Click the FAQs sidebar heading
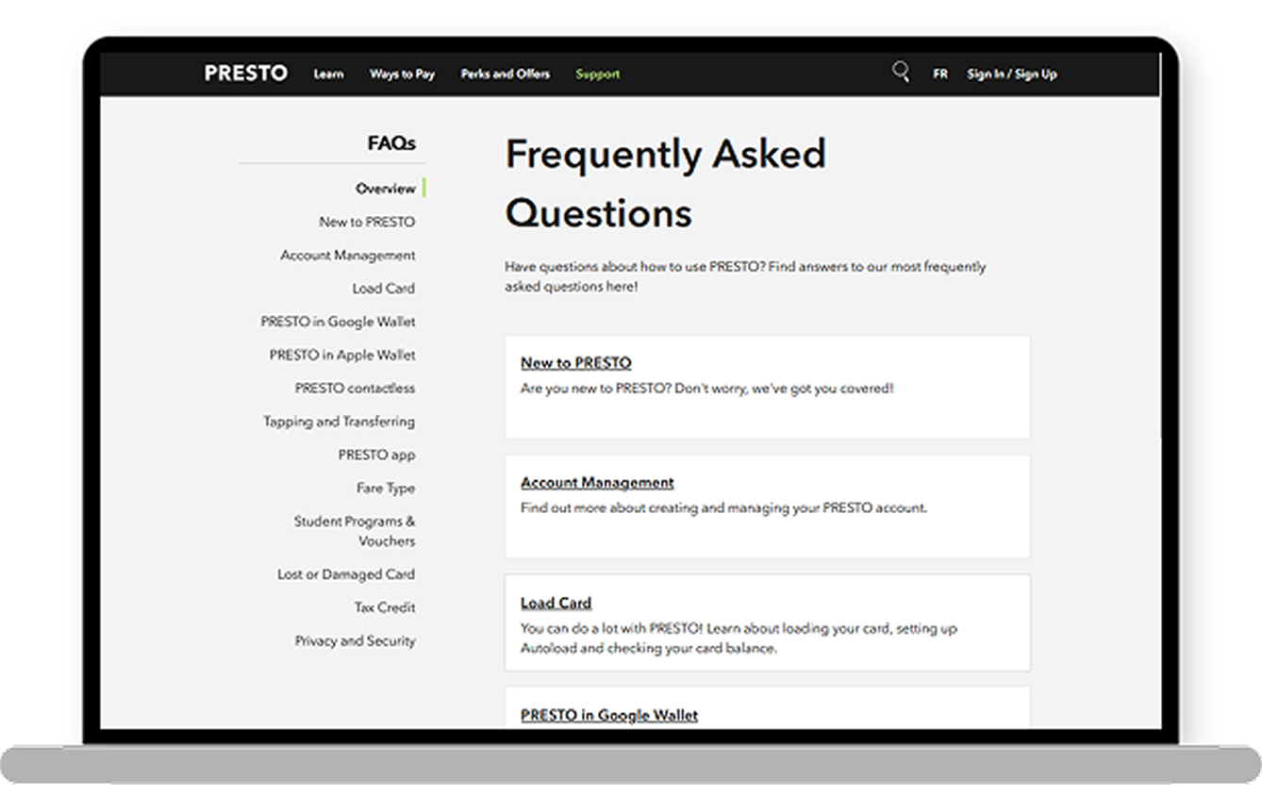The width and height of the screenshot is (1262, 796). click(x=391, y=143)
